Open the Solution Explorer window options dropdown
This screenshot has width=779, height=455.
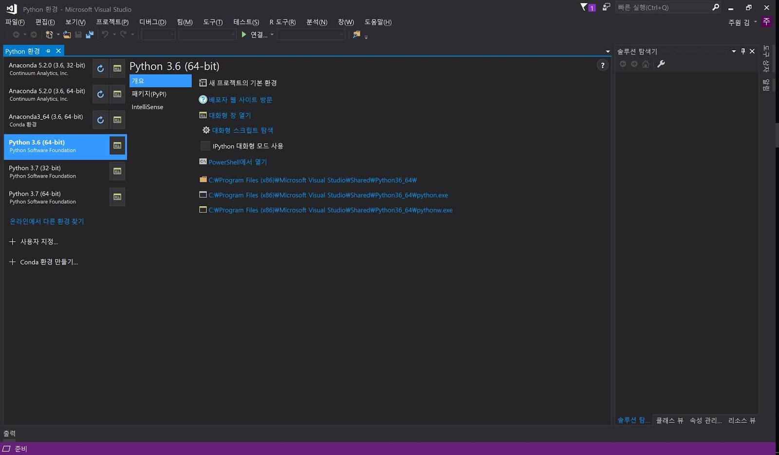pos(734,51)
